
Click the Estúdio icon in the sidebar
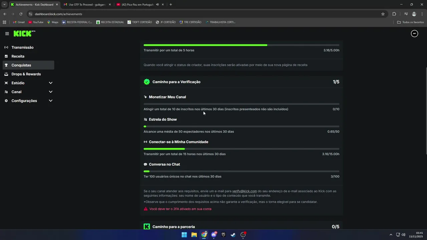click(x=6, y=83)
